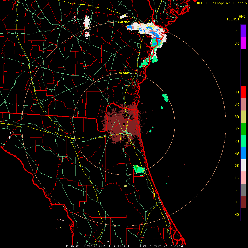The width and height of the screenshot is (248, 248).
Task: Click the '[CLAS]' units label
Action: coord(233,19)
